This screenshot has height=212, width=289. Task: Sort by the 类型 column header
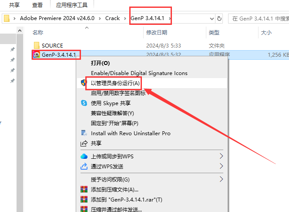(214, 33)
